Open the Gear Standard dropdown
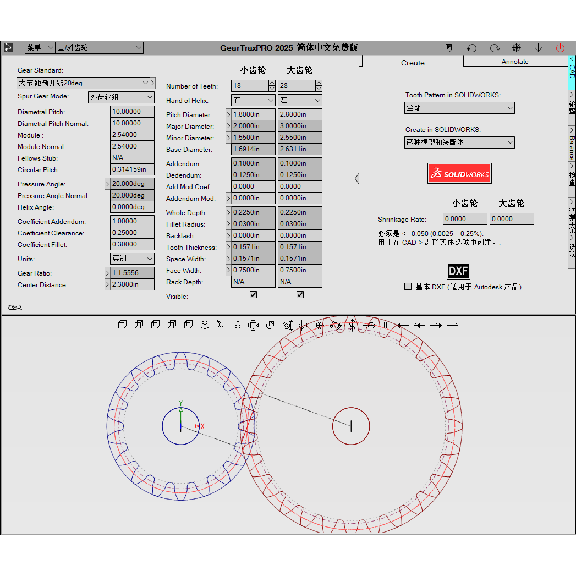Screen dimensions: 576x576 point(83,83)
